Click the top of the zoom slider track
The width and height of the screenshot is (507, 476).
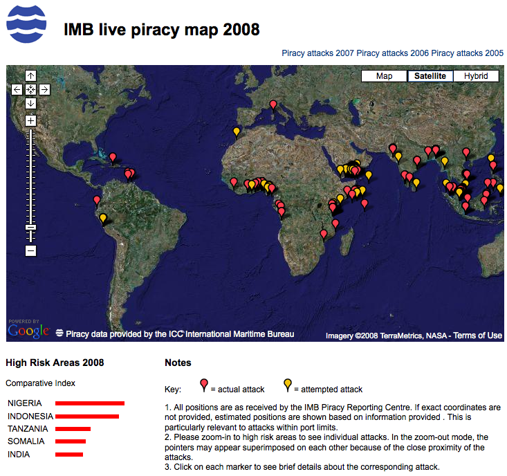tap(30, 131)
